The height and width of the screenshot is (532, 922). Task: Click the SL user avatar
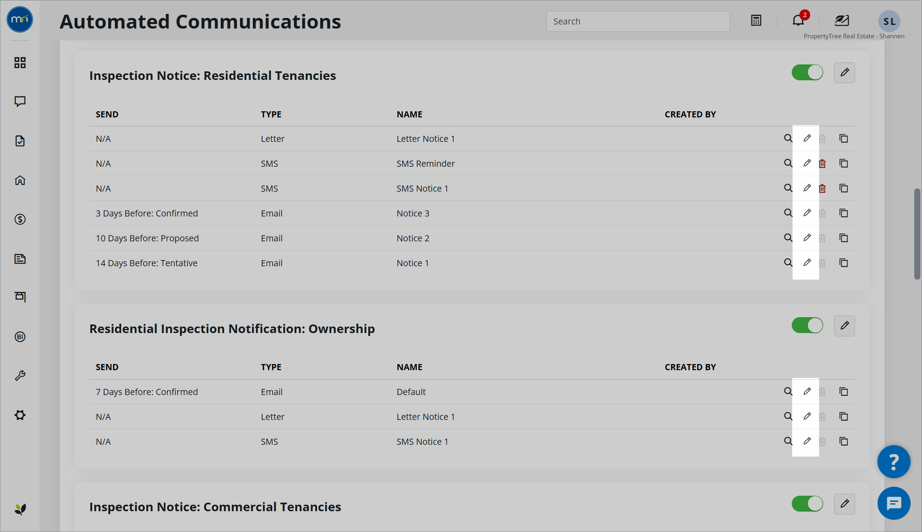889,21
